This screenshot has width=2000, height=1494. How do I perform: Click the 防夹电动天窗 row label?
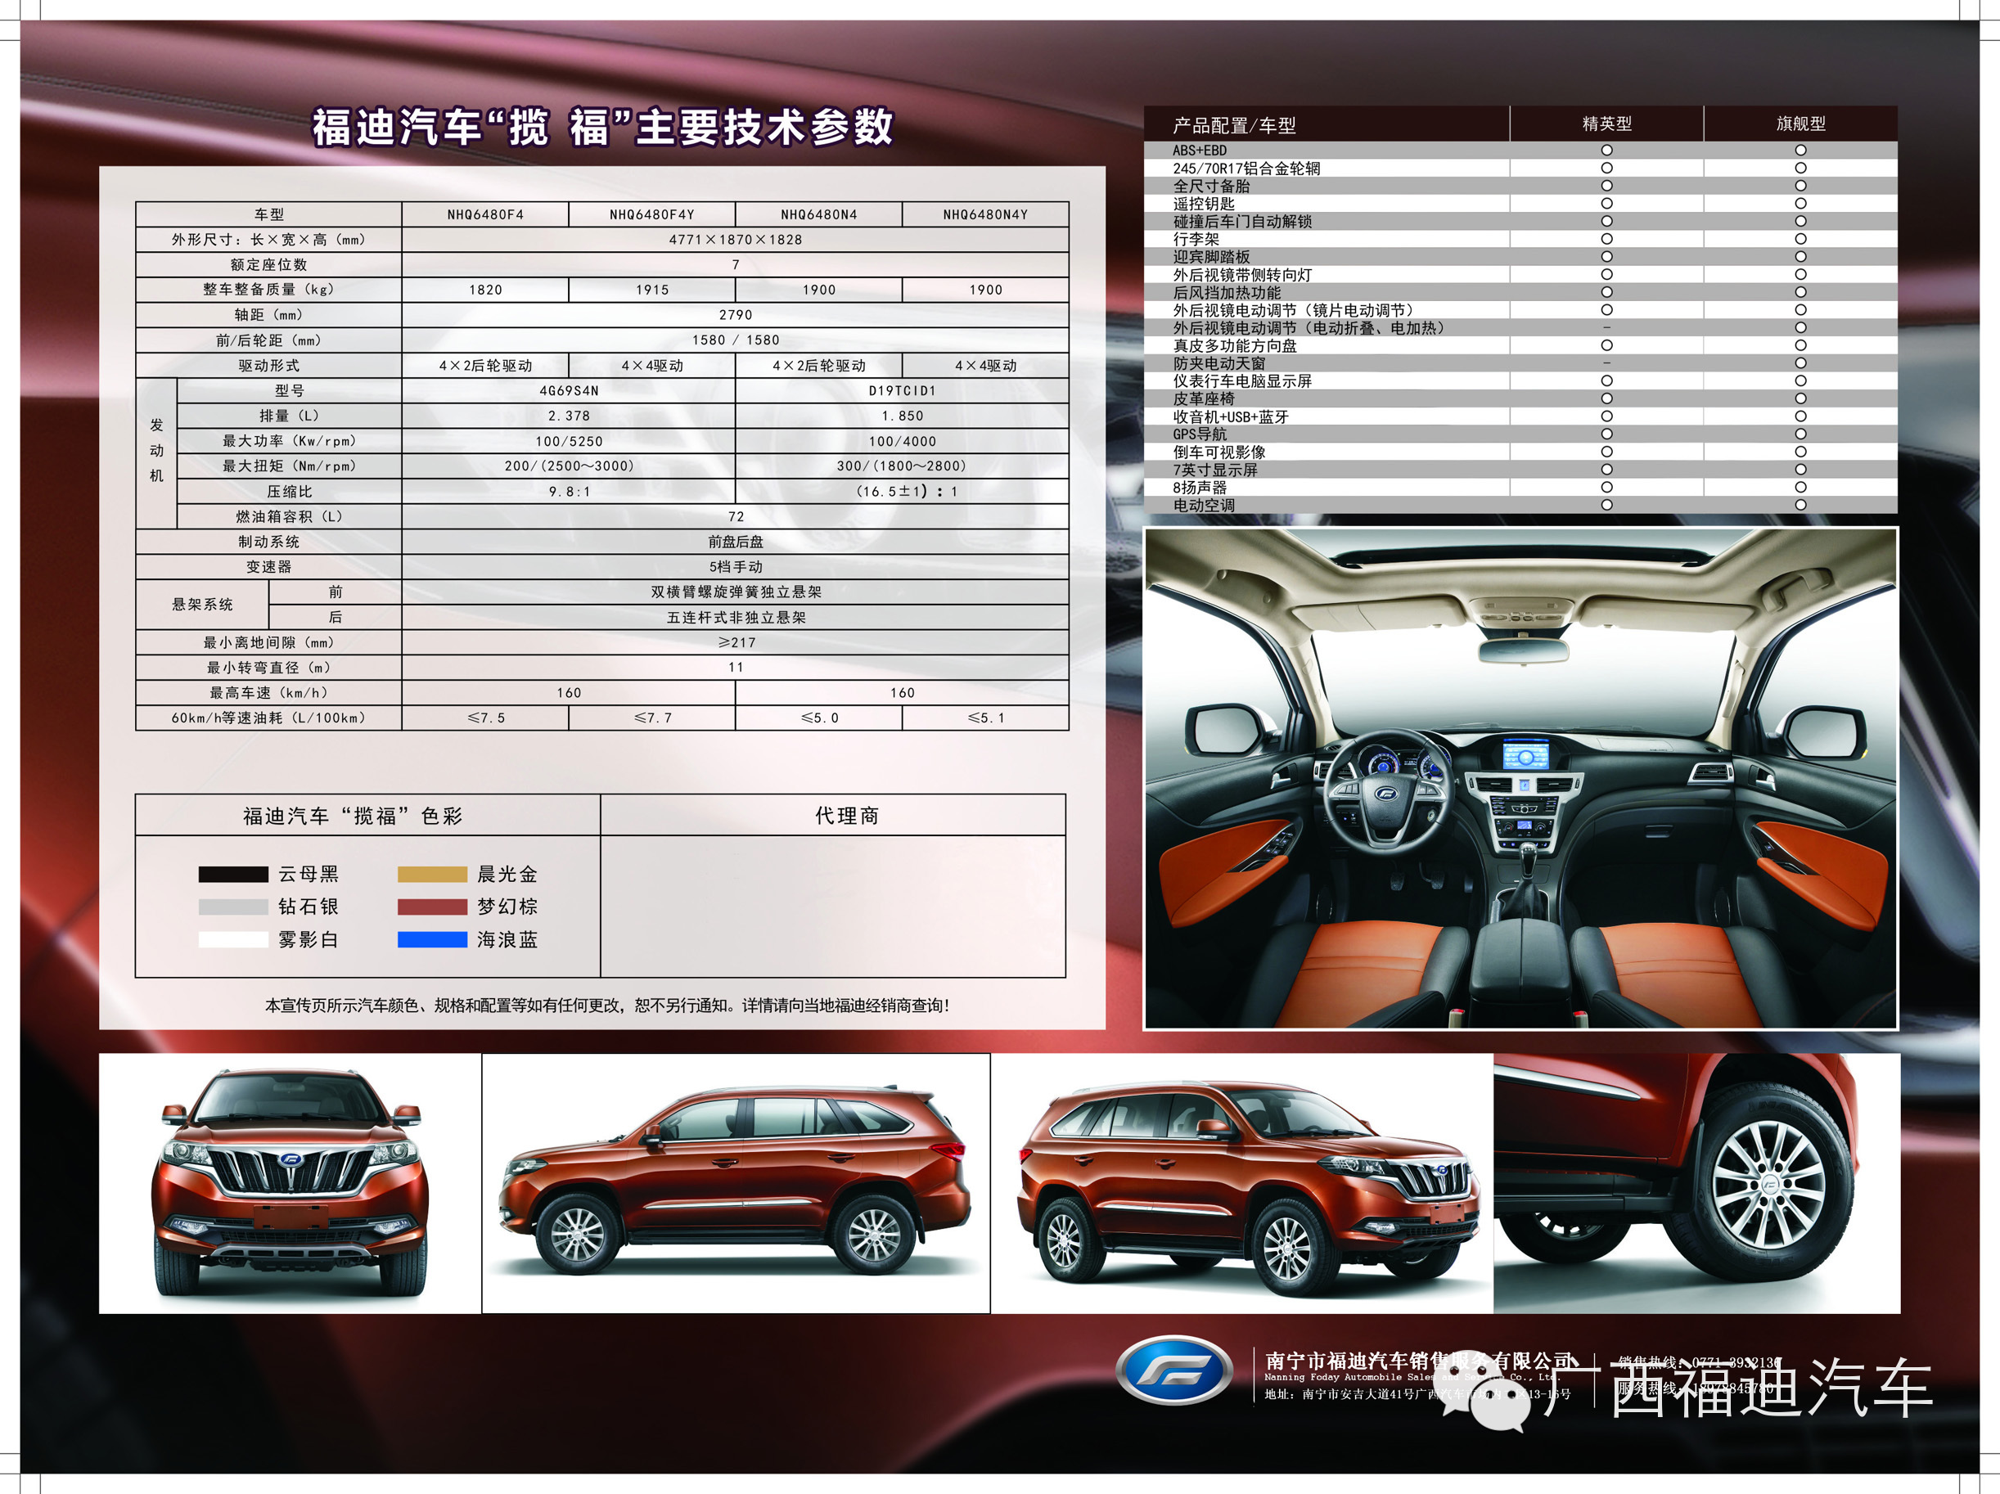click(x=1218, y=363)
